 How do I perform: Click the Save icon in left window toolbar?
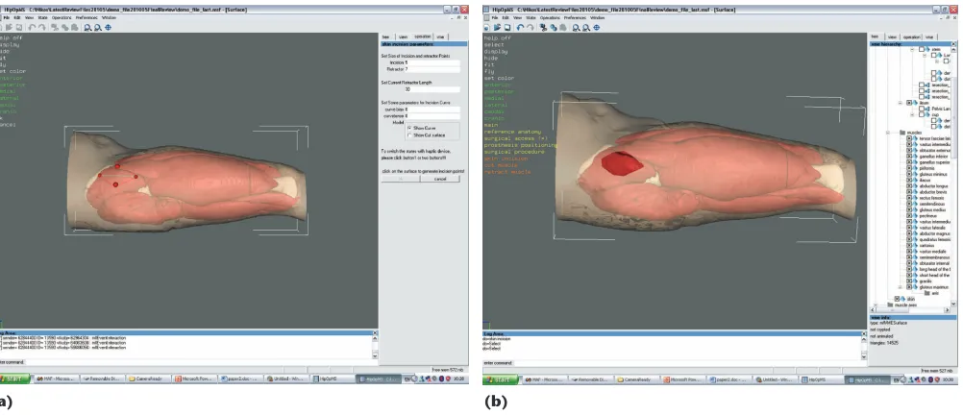tap(18, 28)
